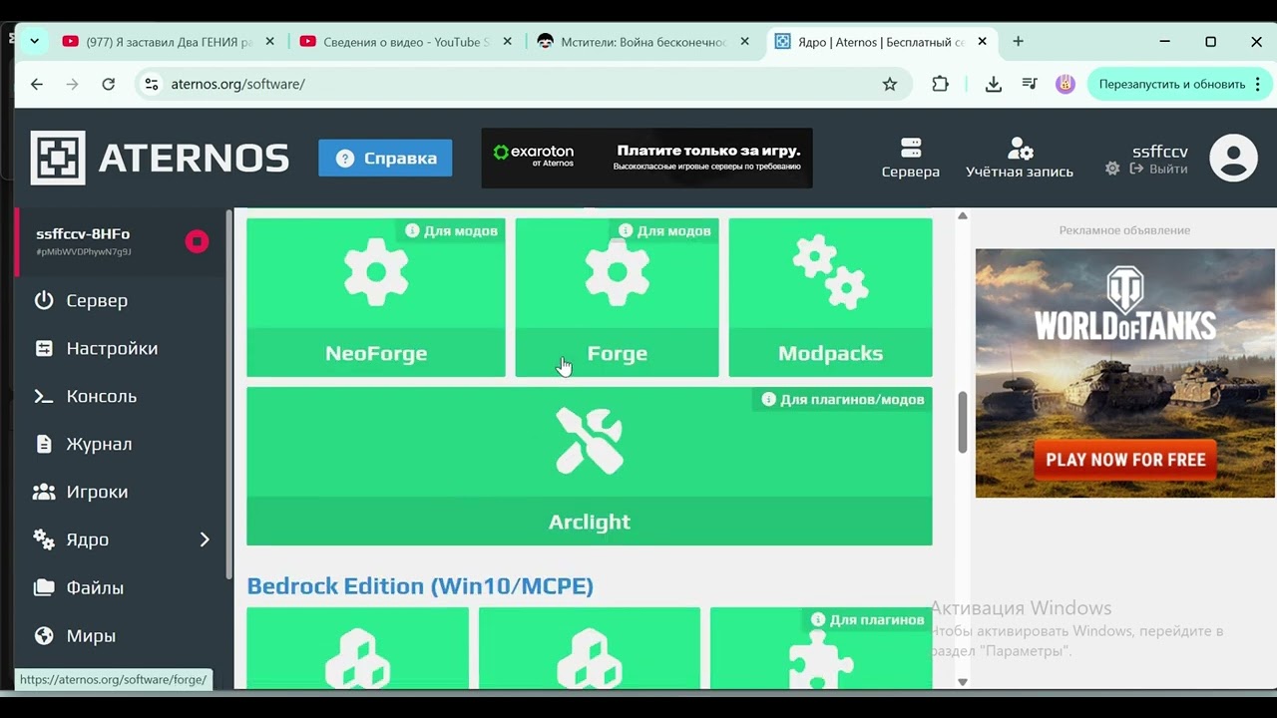Close the "Мстители" tab

745,42
